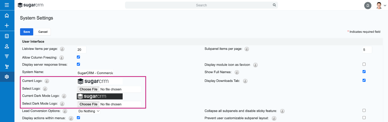Expand Lead Conversion Options dropdown

pos(89,111)
